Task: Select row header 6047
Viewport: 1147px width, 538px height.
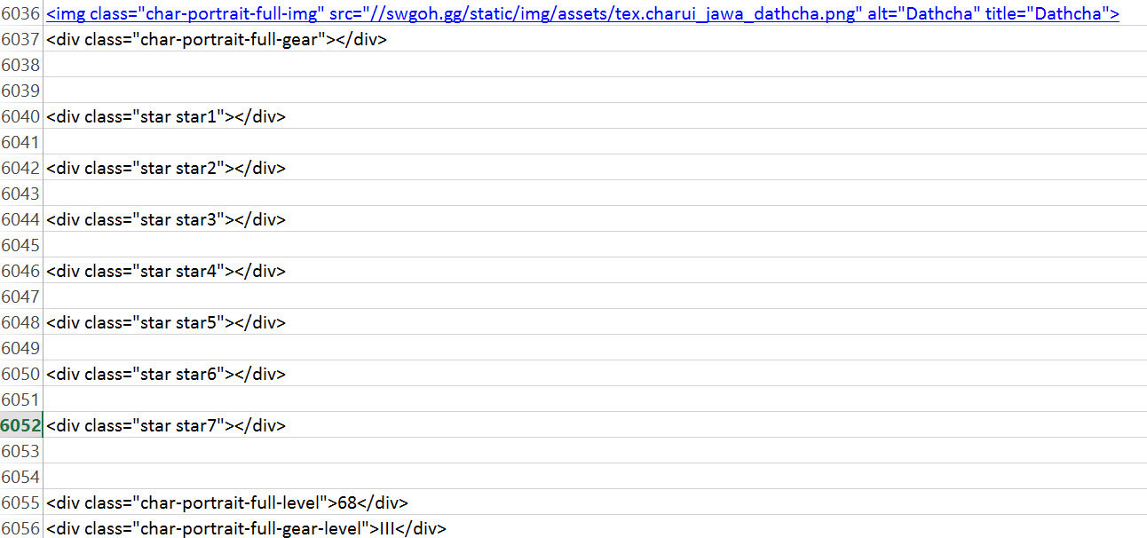Action: coord(21,297)
